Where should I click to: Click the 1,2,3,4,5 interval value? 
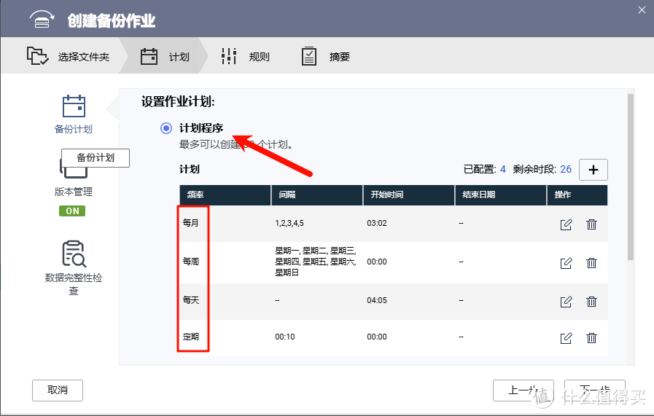(289, 223)
